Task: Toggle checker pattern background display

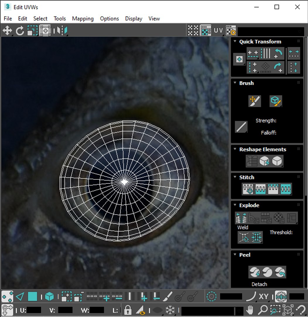Action: click(206, 31)
